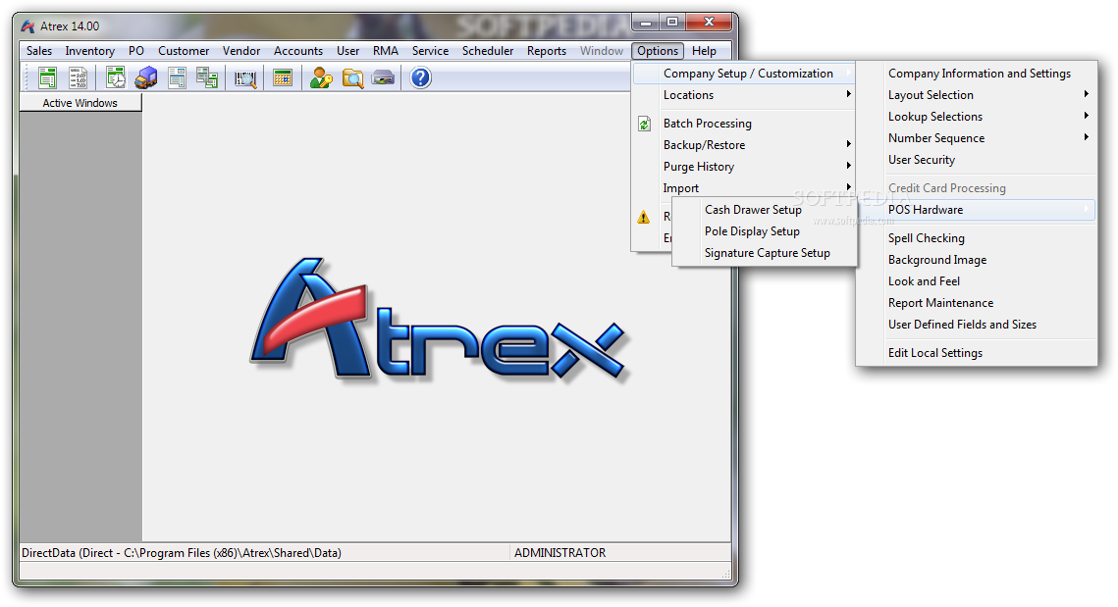Click the delivery truck toolbar icon
Image resolution: width=1118 pixels, height=607 pixels.
click(x=146, y=77)
